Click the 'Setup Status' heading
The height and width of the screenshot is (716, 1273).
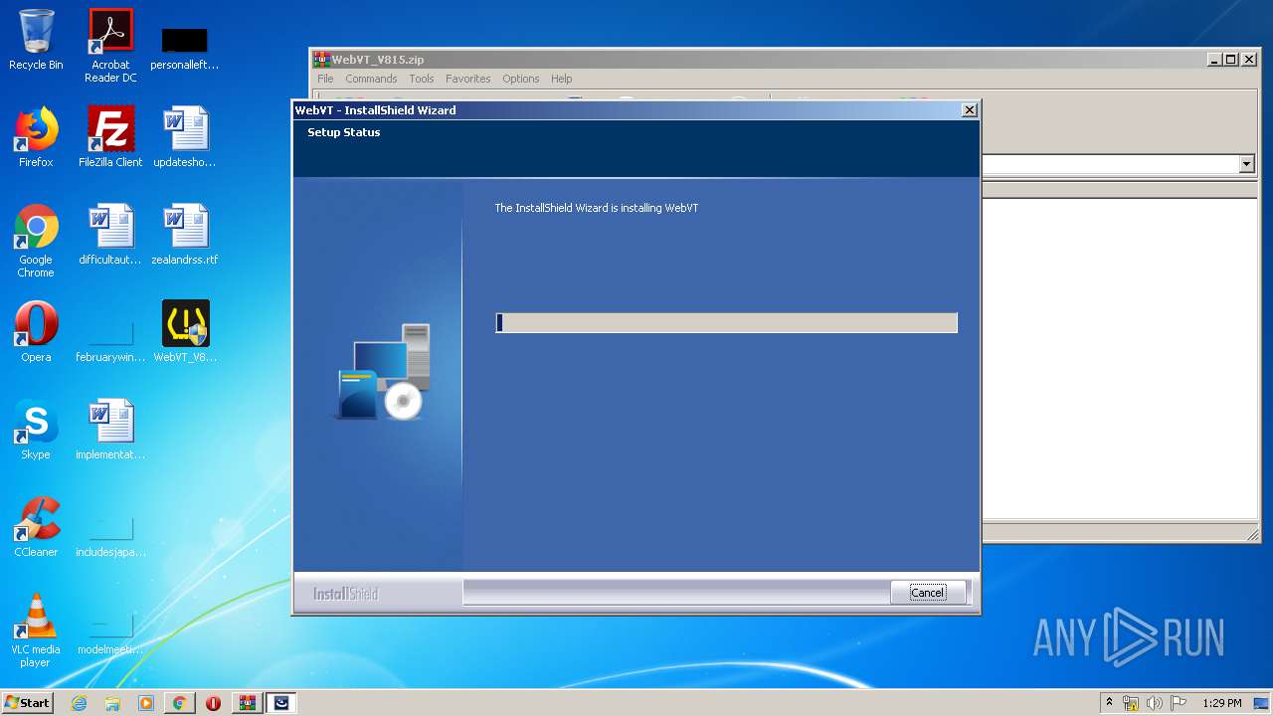click(344, 132)
